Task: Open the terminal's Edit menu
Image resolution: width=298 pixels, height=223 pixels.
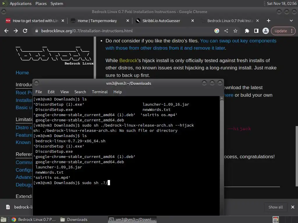Action: coord(51,92)
